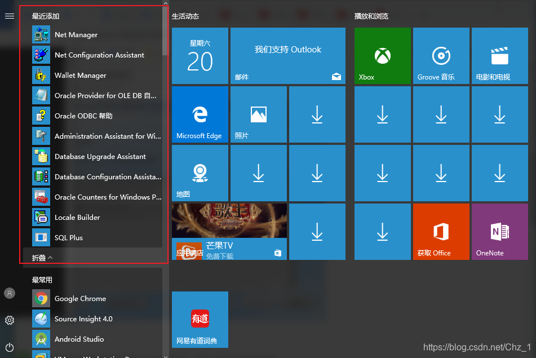536x358 pixels.
Task: Open Locale Builder icon
Action: (41, 218)
